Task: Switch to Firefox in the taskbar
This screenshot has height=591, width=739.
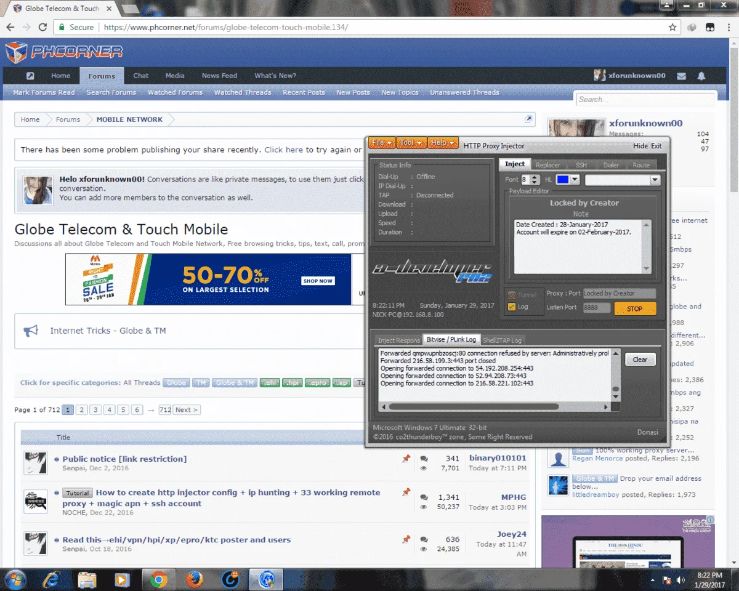Action: pos(195,579)
